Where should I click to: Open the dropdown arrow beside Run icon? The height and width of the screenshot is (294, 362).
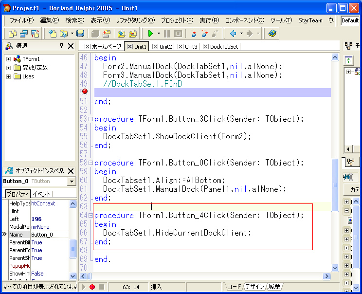159,34
